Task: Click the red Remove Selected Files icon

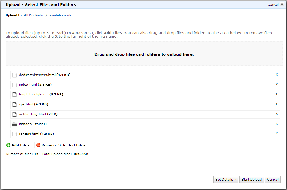Action: pos(38,145)
